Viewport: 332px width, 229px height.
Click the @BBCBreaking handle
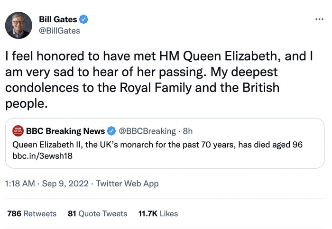(148, 131)
